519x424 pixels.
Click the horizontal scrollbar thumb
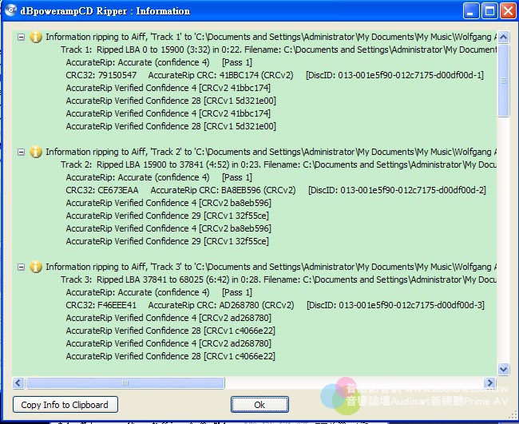click(125, 383)
